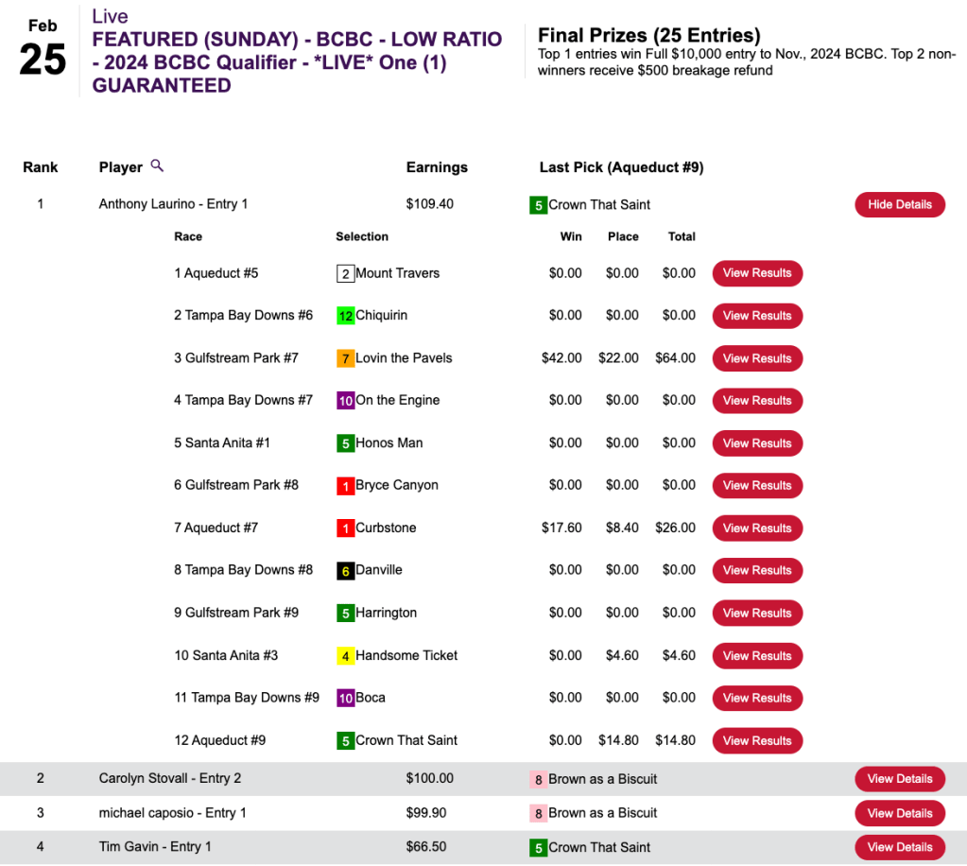Click the lime number 12 Chiquirin badge
Image resolution: width=967 pixels, height=866 pixels.
pyautogui.click(x=345, y=316)
